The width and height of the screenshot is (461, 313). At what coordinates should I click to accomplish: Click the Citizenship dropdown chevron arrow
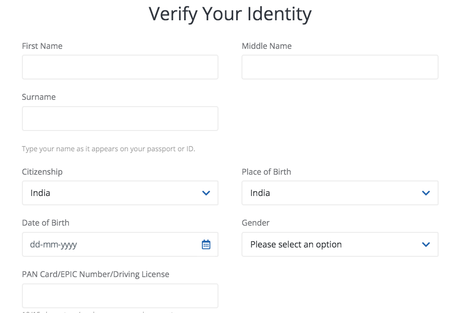tap(206, 193)
